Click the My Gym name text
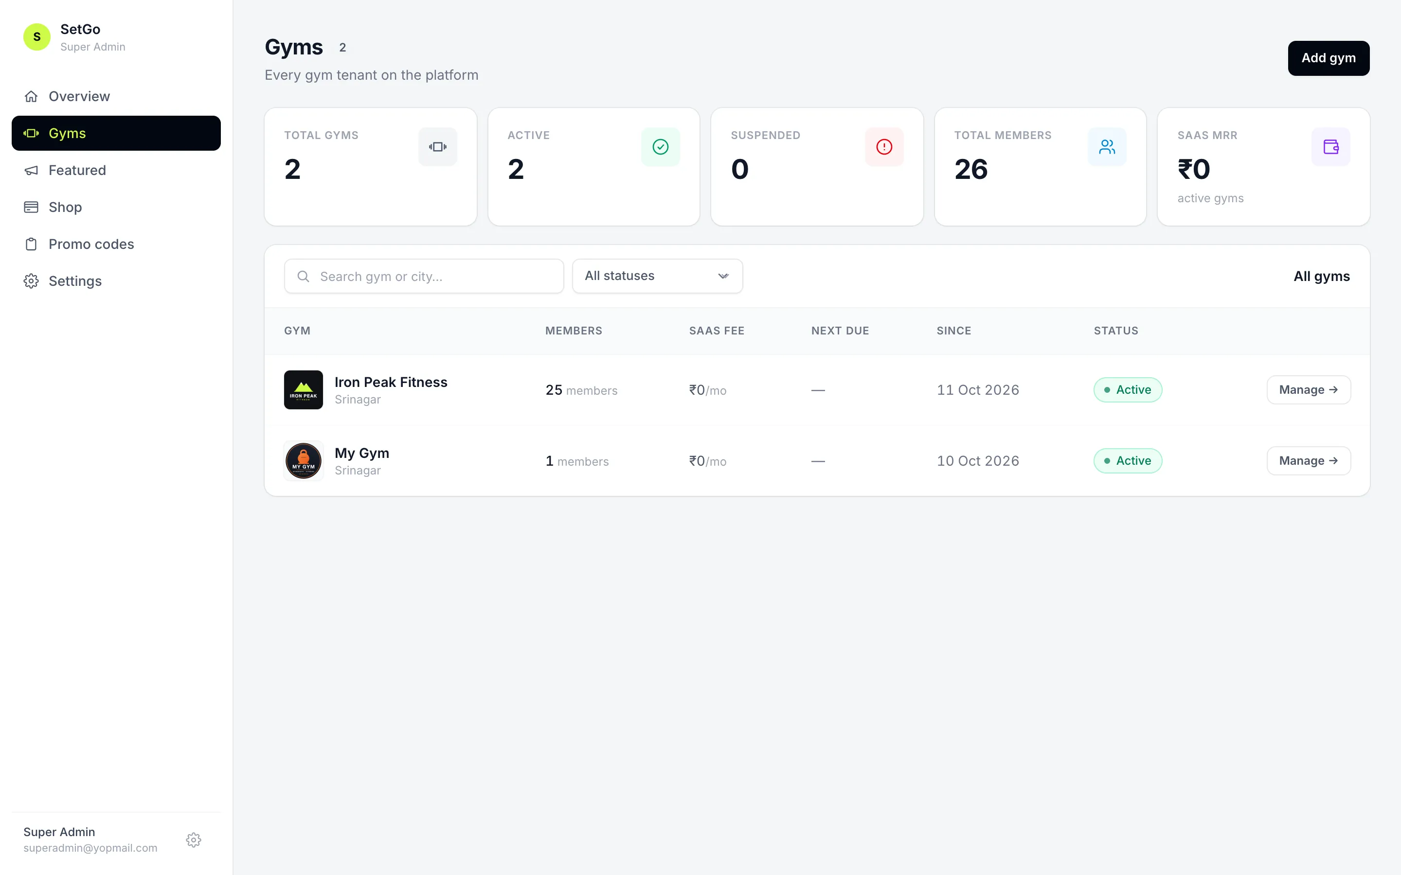Image resolution: width=1401 pixels, height=875 pixels. pyautogui.click(x=362, y=453)
